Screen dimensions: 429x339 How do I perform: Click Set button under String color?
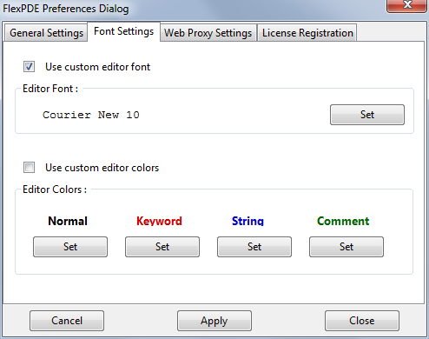[254, 247]
